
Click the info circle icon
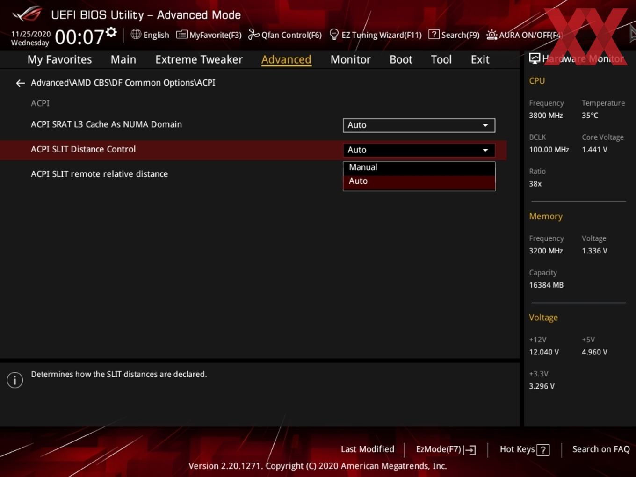pyautogui.click(x=15, y=380)
